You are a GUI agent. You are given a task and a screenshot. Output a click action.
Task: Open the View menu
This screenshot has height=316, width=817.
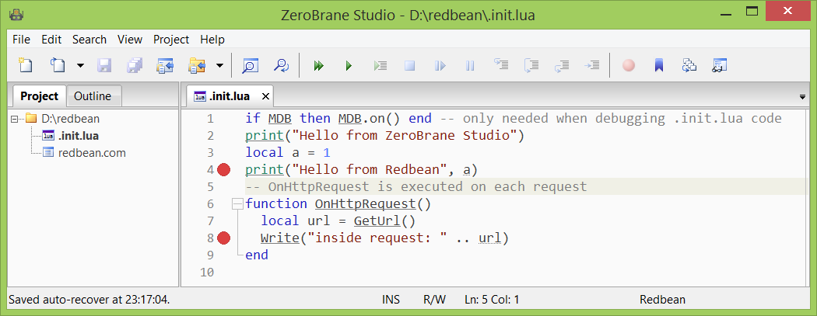point(130,40)
